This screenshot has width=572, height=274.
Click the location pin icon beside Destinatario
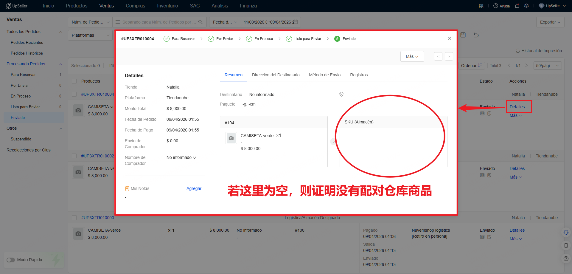341,94
